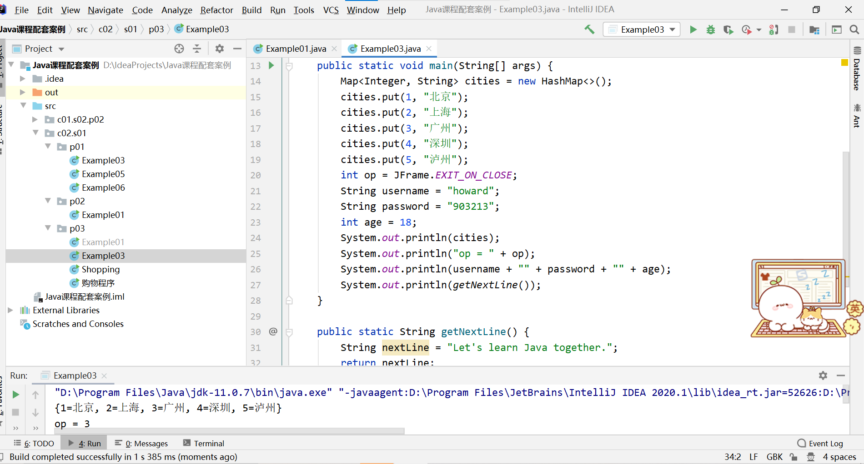Hide the Project tool window
The image size is (864, 464).
point(237,49)
